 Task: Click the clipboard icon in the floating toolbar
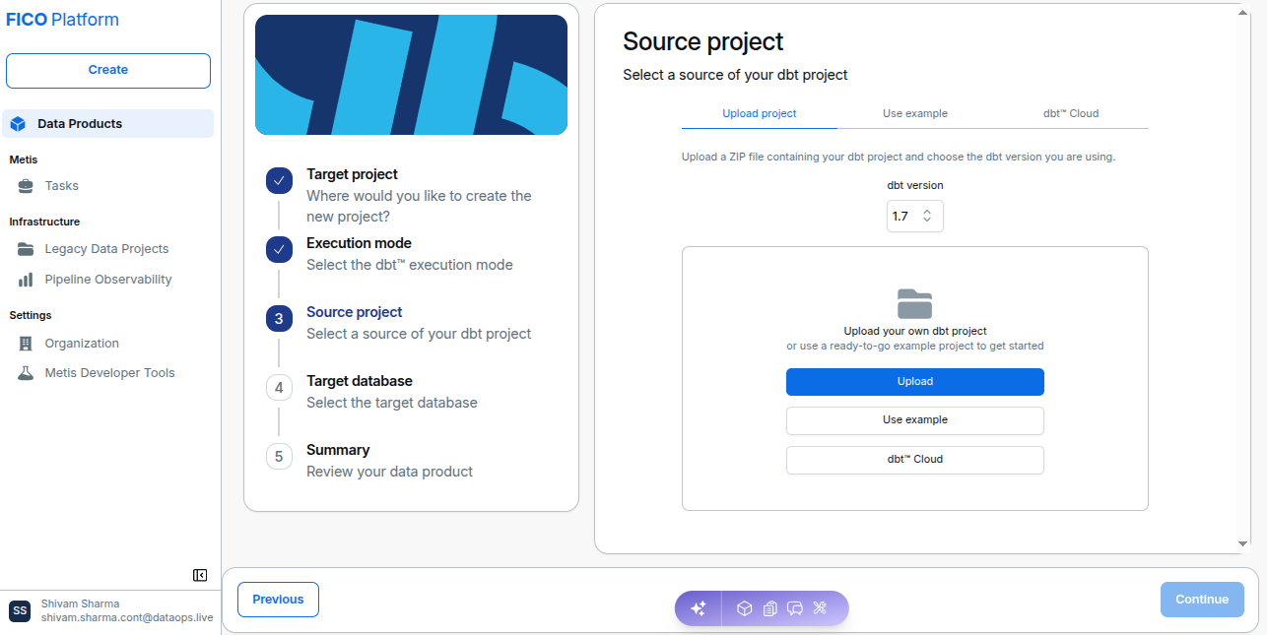point(770,608)
